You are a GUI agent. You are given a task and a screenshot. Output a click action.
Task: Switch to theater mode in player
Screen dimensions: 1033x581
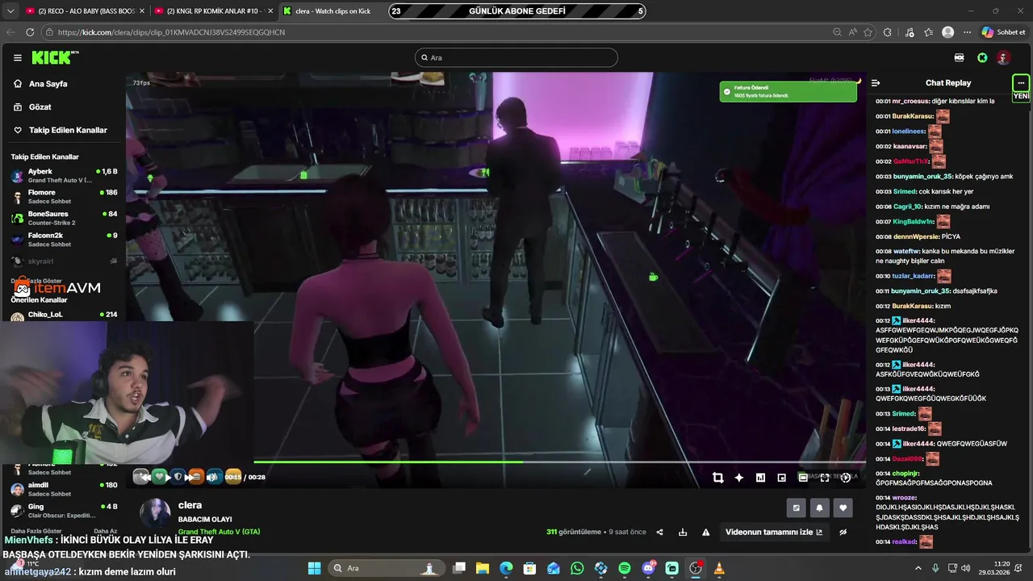click(x=803, y=478)
